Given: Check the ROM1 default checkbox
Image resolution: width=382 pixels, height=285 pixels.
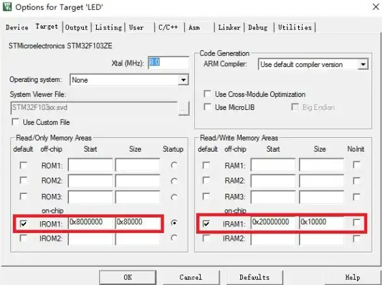Looking at the screenshot, I should (23, 165).
